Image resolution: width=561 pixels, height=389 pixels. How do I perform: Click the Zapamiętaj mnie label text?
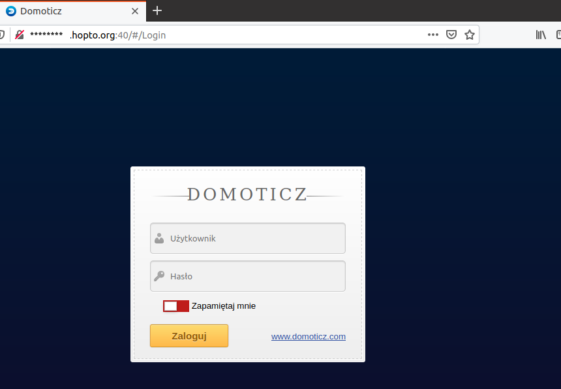pos(224,306)
